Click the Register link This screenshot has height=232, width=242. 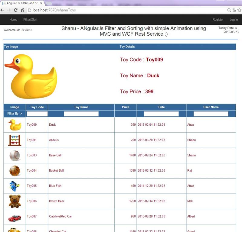click(218, 19)
